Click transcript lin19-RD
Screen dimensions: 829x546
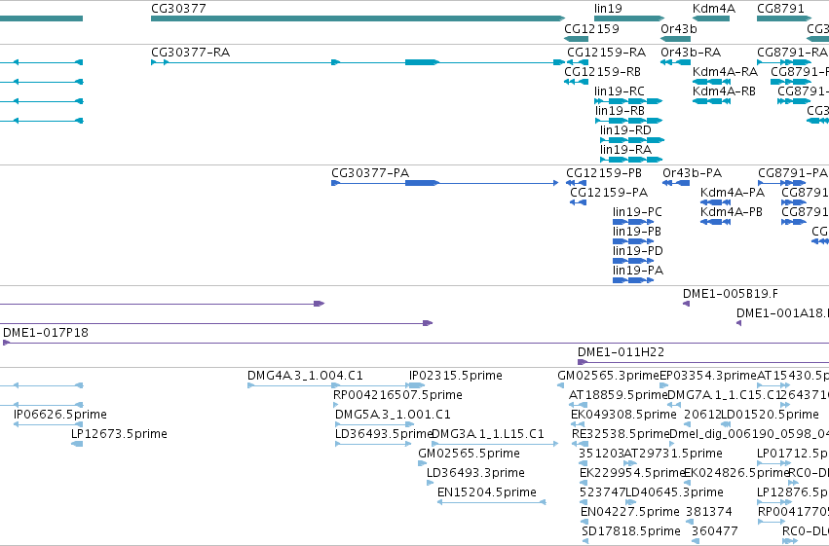click(x=625, y=129)
